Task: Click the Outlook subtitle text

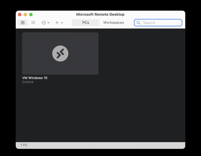Action: coord(28,82)
